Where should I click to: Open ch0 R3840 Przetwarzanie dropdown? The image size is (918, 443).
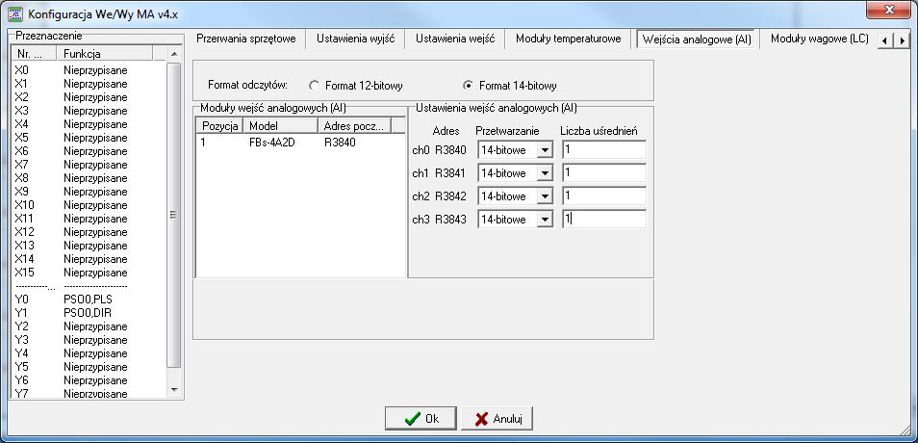(545, 150)
